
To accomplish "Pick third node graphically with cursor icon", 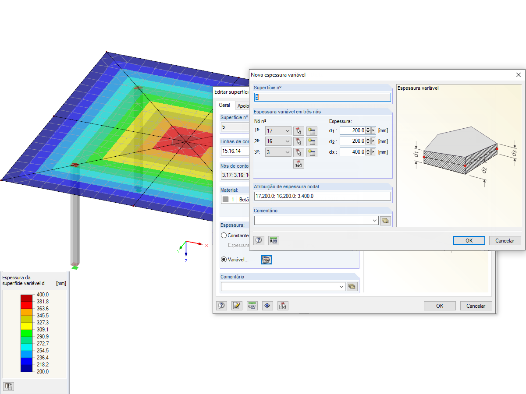I will [x=299, y=152].
